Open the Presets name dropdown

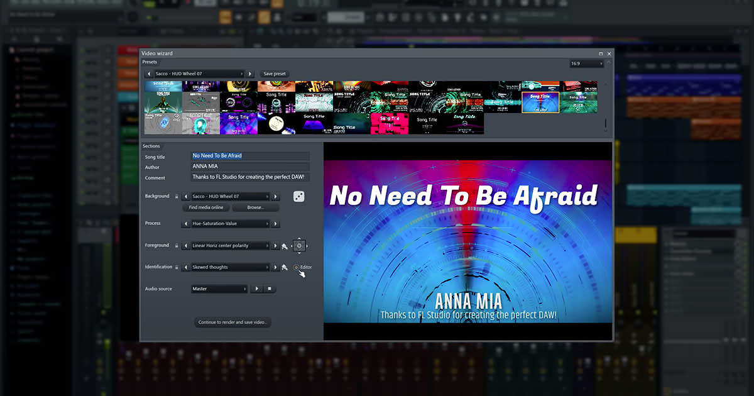199,74
